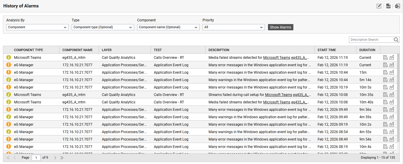Sort by the Component Type column header
This screenshot has width=403, height=164.
pyautogui.click(x=28, y=50)
